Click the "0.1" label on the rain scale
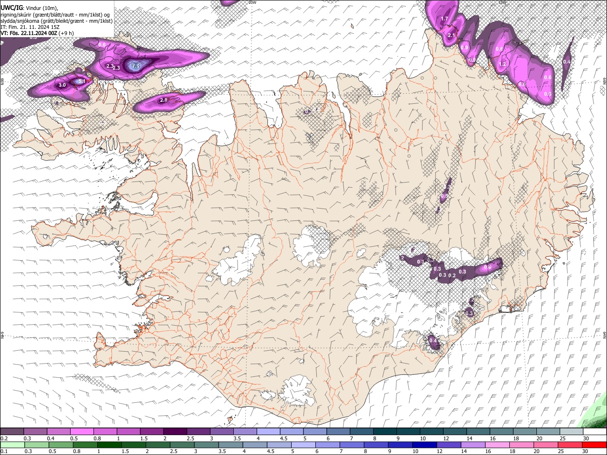 4,451
